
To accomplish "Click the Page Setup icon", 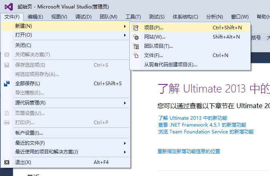I will coord(7,113).
